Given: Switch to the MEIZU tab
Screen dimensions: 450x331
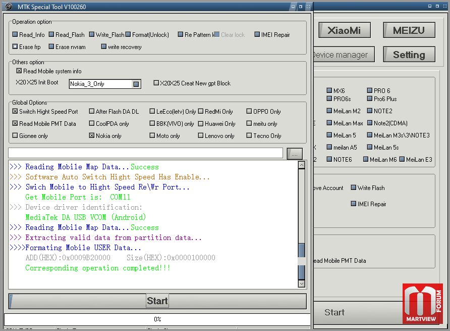Looking at the screenshot, I should [x=409, y=30].
